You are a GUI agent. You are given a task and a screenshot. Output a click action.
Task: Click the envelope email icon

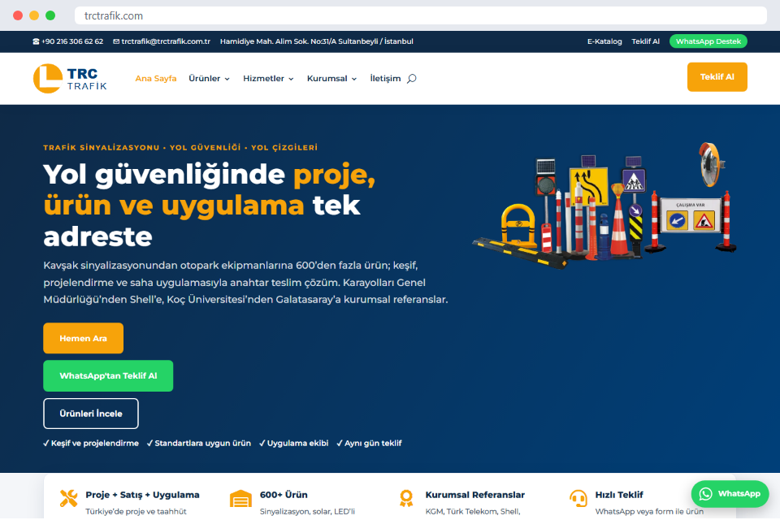coord(116,41)
